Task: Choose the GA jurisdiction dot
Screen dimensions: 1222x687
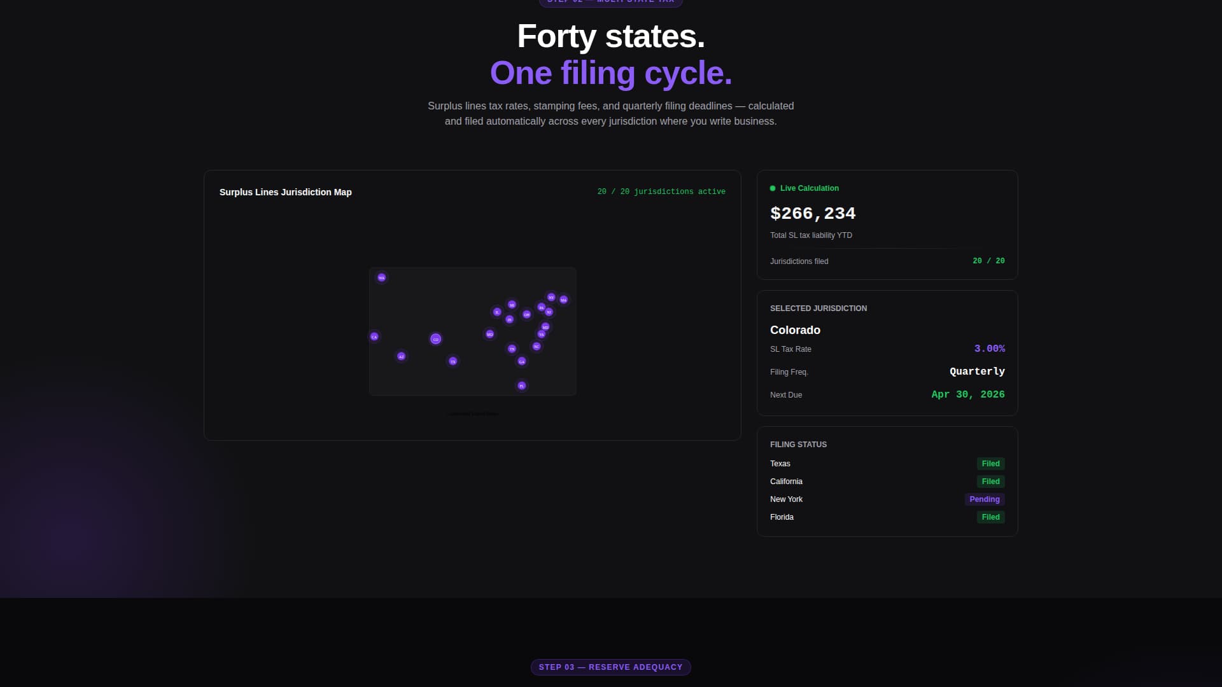Action: [x=521, y=361]
